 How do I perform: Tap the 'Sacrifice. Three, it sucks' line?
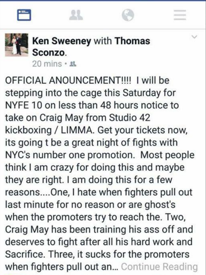(97, 254)
